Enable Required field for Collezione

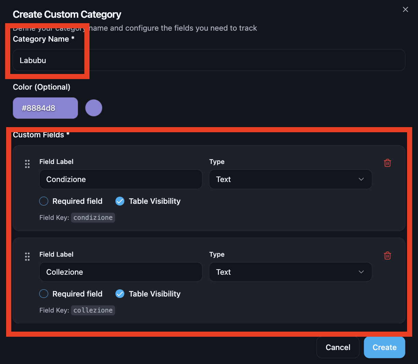[44, 294]
